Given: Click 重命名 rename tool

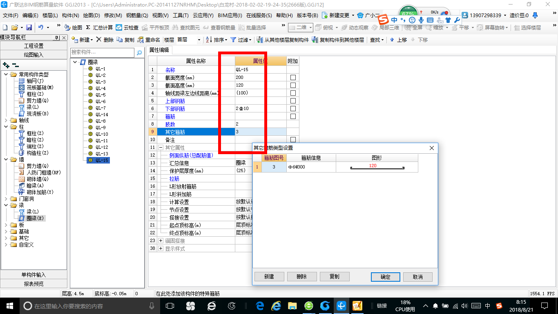Looking at the screenshot, I should tap(149, 40).
